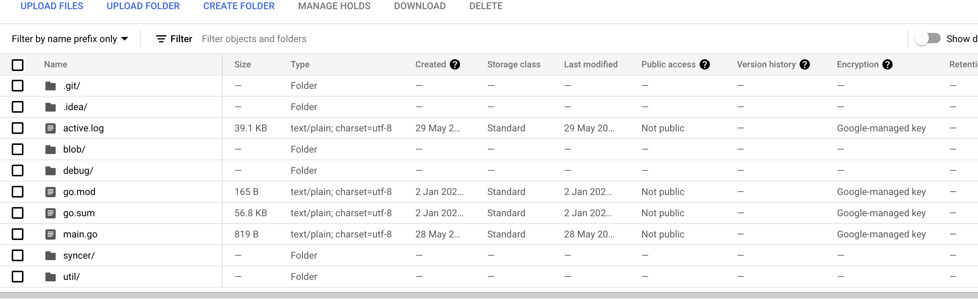Click the main.go file icon
Viewport: 978px width, 300px height.
(51, 235)
